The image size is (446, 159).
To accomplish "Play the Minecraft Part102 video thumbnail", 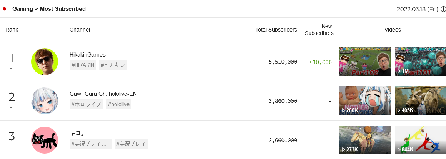I will tap(365, 62).
